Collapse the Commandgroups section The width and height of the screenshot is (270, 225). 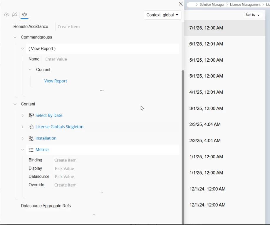coord(15,37)
